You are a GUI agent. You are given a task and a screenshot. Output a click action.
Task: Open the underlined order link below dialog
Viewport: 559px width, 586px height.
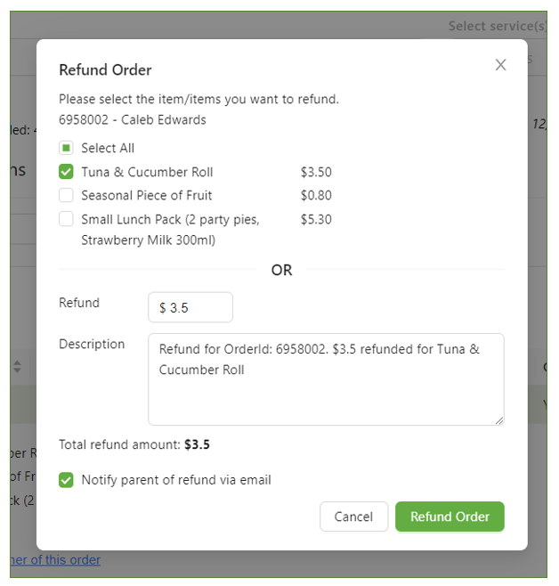[55, 560]
